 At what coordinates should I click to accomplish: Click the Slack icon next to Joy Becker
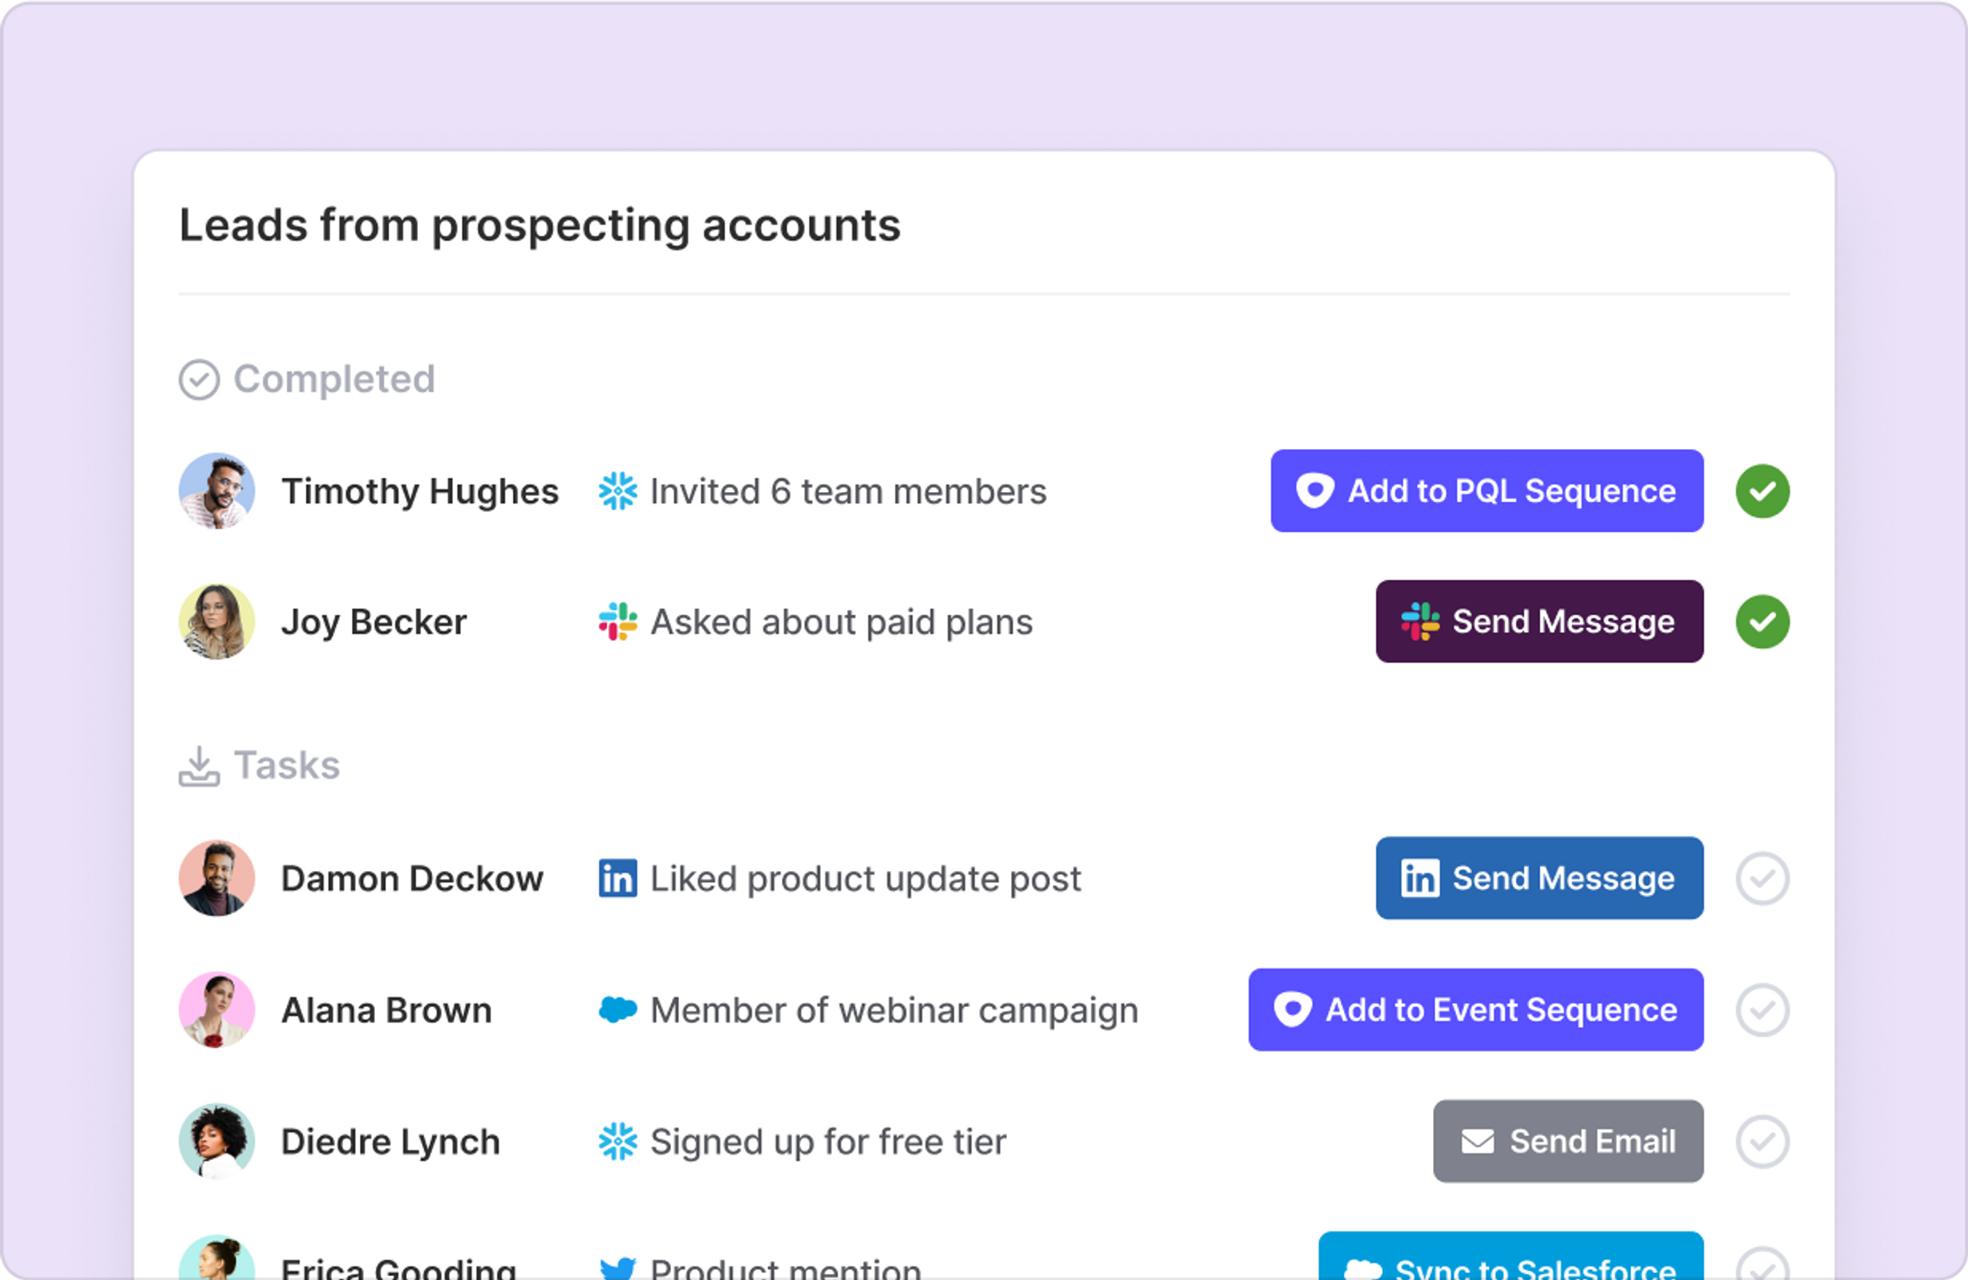point(617,622)
